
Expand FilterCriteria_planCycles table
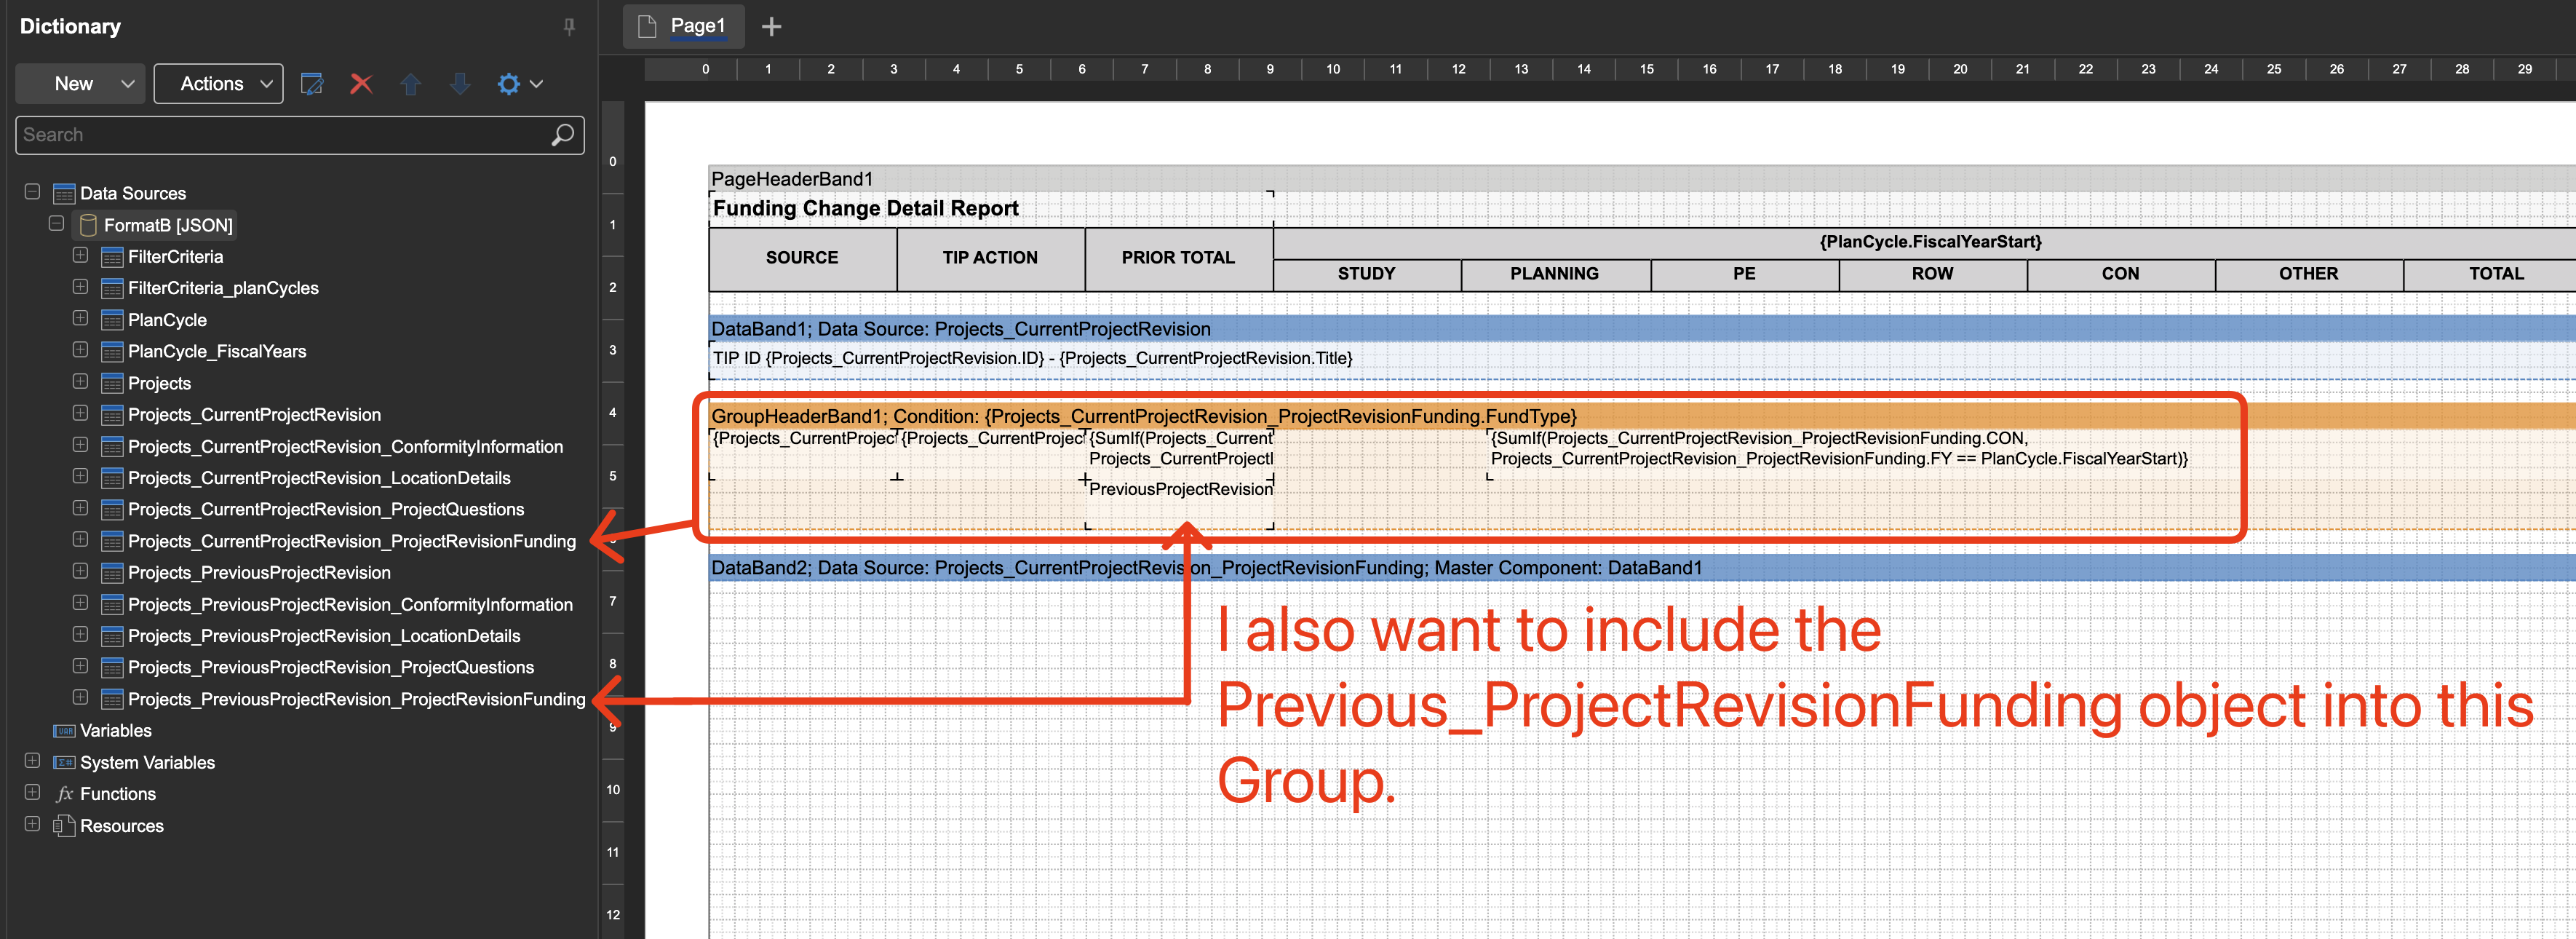(x=80, y=287)
